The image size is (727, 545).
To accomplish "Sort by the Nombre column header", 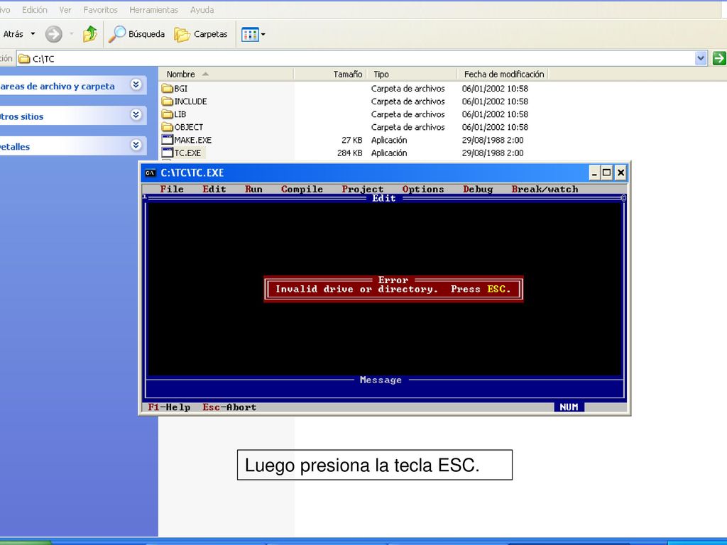I will click(226, 74).
